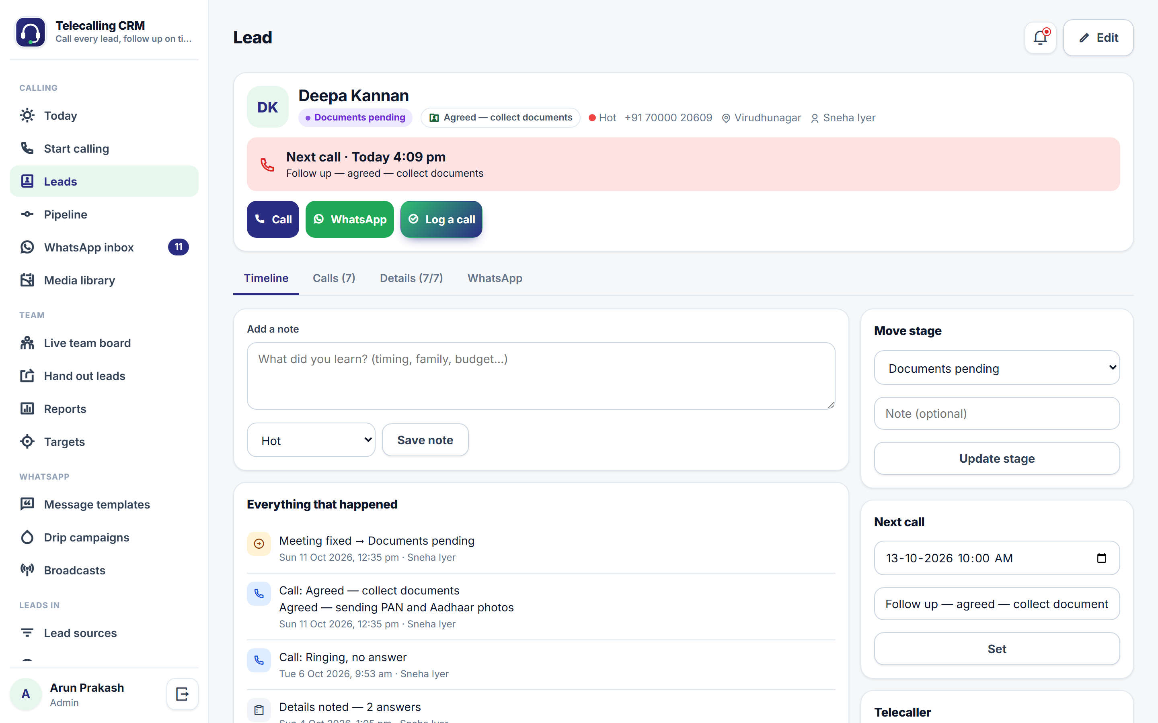Open the Pipeline icon
This screenshot has height=723, width=1158.
(x=27, y=214)
